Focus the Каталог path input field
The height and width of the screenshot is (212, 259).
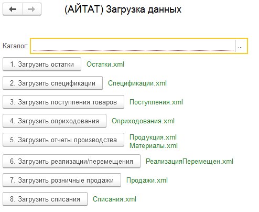pos(133,46)
